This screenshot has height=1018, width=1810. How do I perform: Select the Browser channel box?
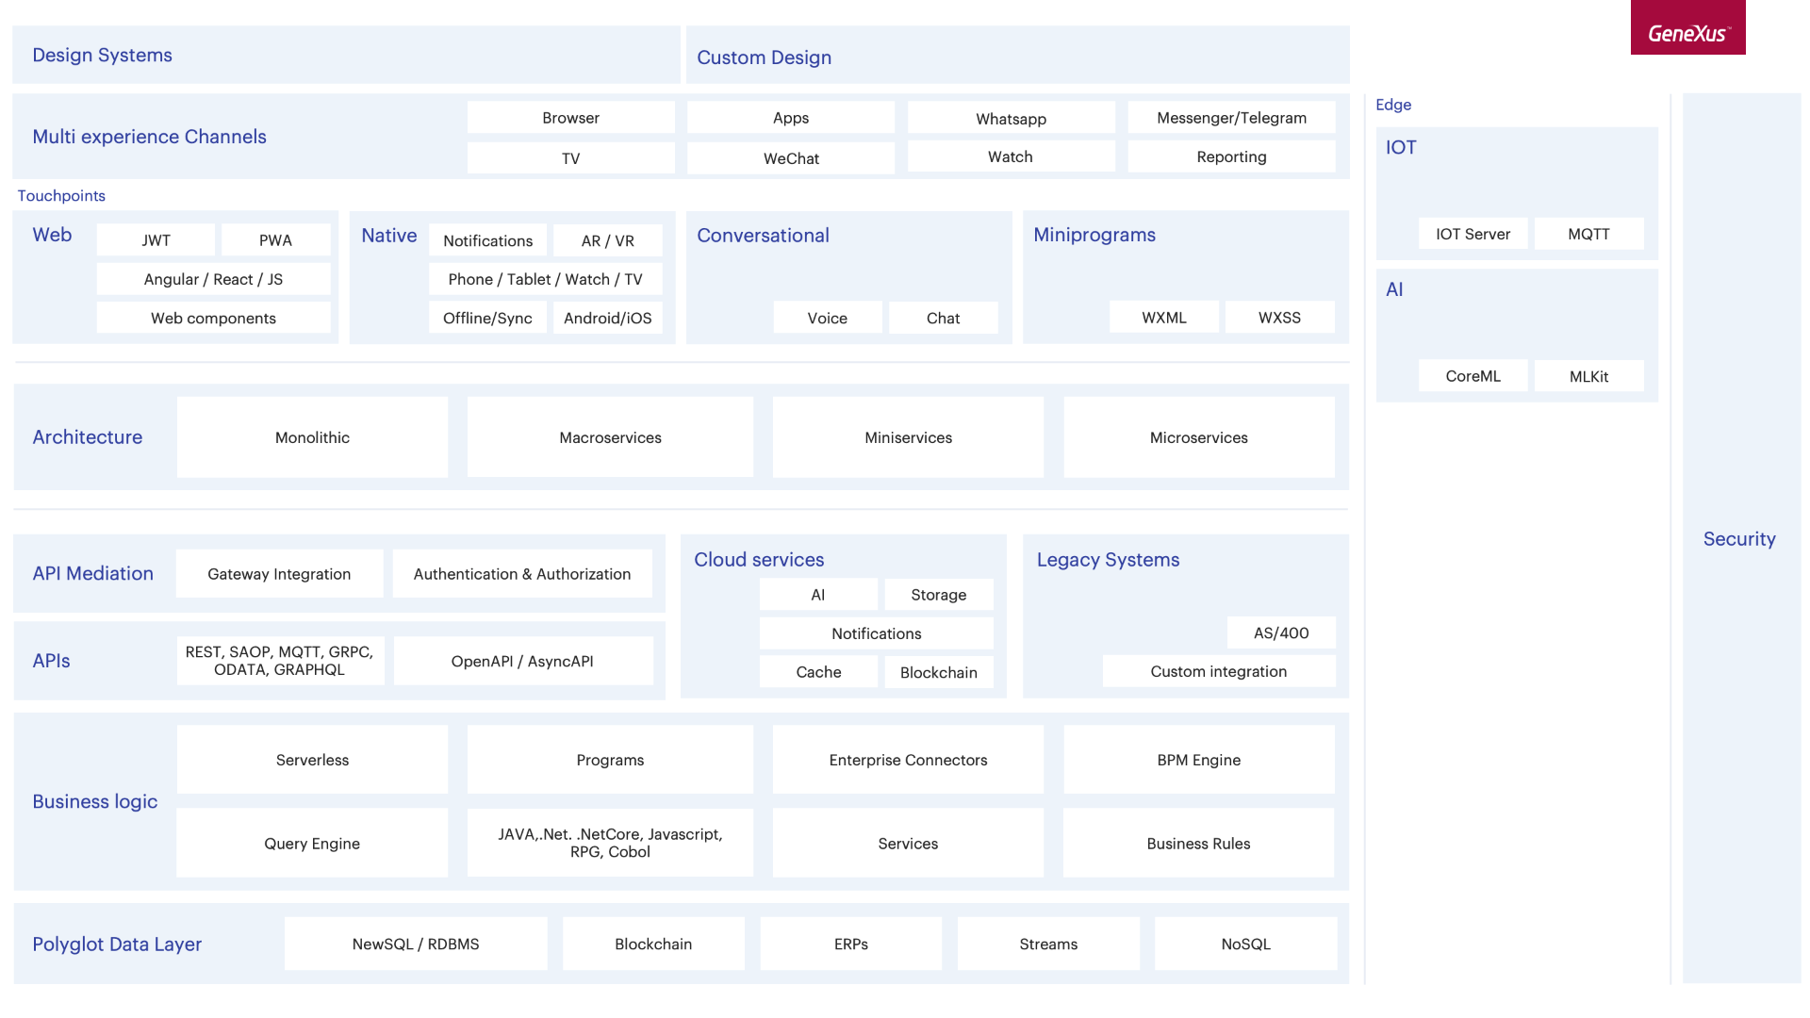(x=570, y=118)
